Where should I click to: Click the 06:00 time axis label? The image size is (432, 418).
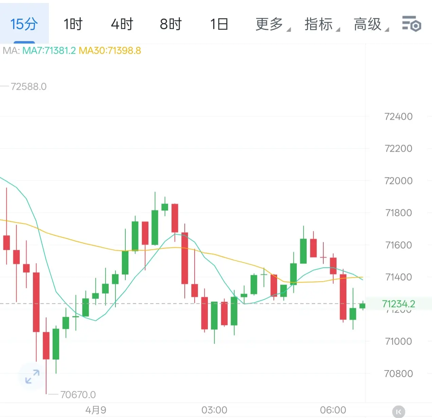pyautogui.click(x=333, y=410)
